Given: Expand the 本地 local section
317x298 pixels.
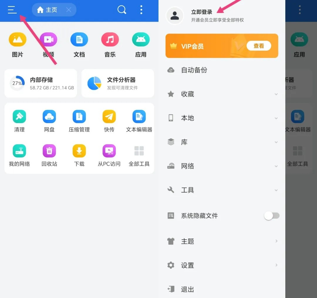Looking at the screenshot, I should click(x=222, y=118).
